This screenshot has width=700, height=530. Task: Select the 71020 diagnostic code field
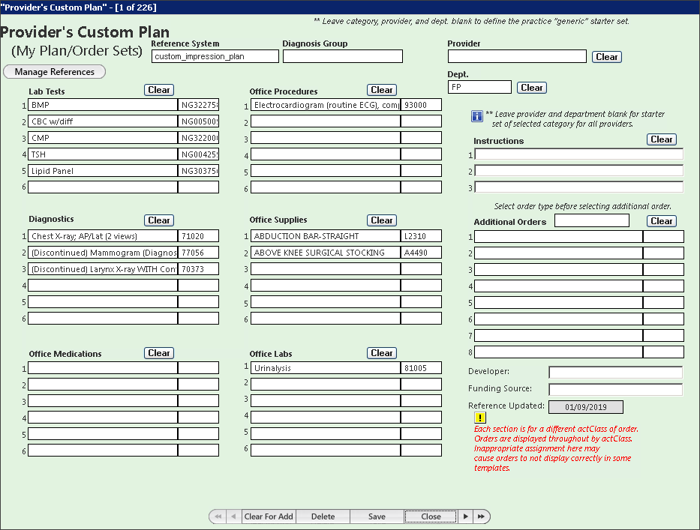tap(198, 236)
